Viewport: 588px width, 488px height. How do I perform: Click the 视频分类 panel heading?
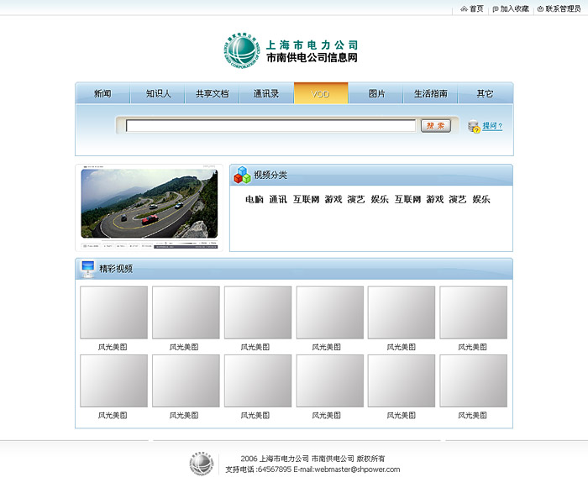(x=270, y=175)
